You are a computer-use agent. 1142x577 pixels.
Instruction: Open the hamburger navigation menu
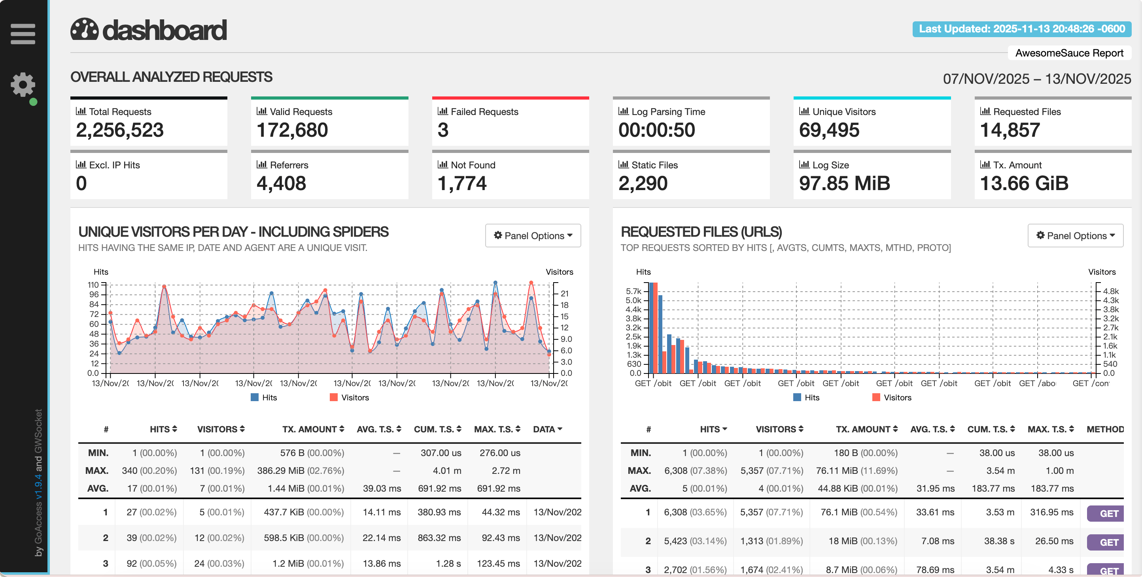(23, 34)
